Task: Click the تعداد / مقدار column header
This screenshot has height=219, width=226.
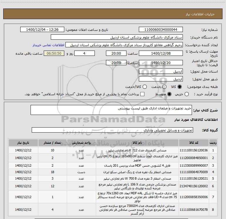Action: 53,143
